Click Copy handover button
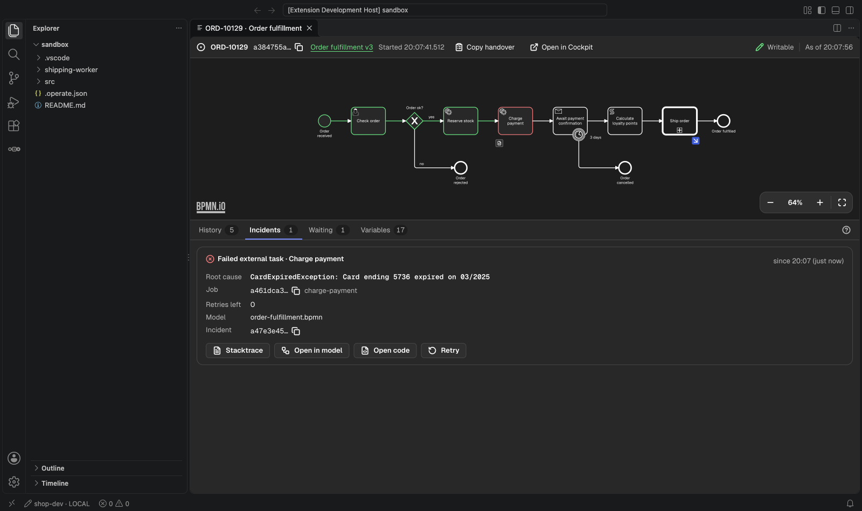Screen dimensions: 862x511 point(485,47)
